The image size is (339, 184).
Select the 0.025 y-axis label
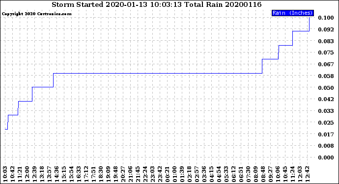click(326, 123)
